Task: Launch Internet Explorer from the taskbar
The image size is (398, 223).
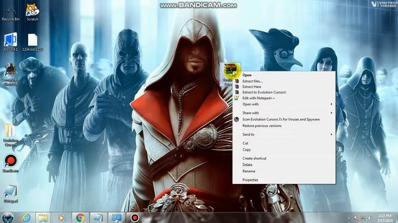Action: (26, 217)
